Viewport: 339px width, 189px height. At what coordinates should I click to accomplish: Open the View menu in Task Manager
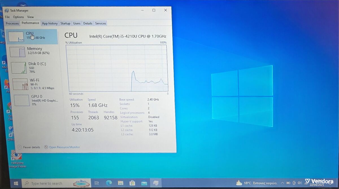(x=31, y=17)
